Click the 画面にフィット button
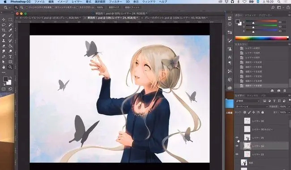The height and width of the screenshot is (170, 291). pyautogui.click(x=132, y=8)
